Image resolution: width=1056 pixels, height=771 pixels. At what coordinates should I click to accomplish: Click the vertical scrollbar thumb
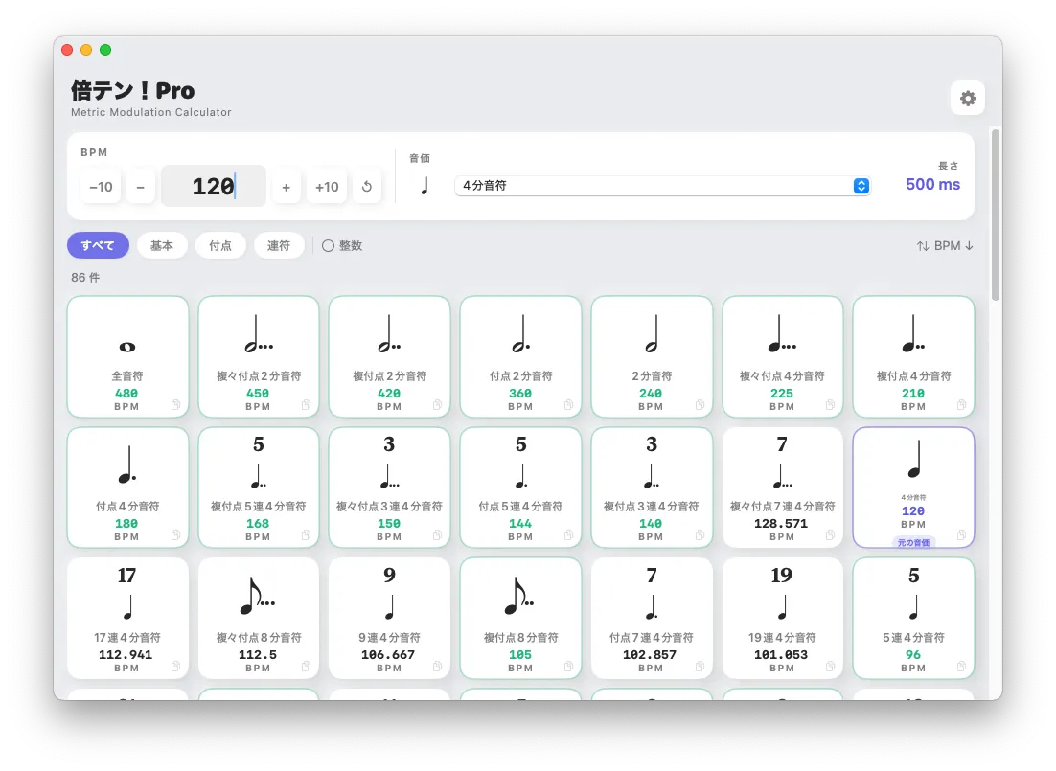coord(996,215)
